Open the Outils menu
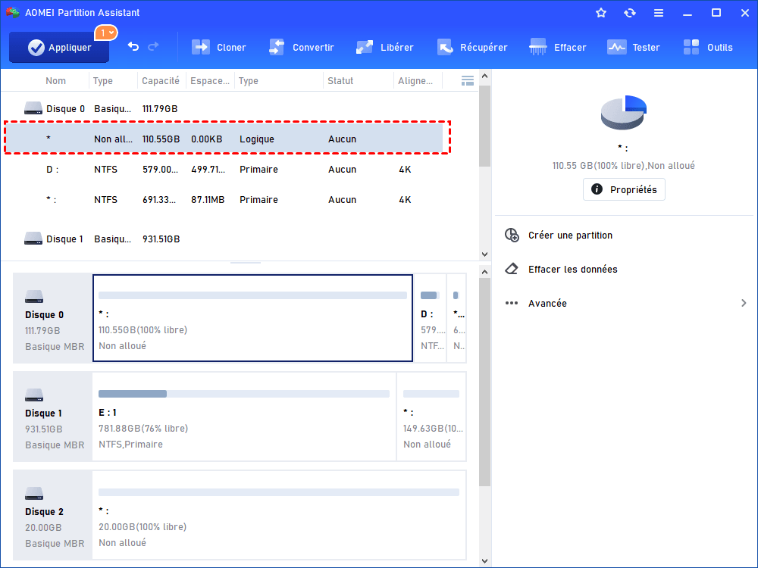 [x=708, y=47]
